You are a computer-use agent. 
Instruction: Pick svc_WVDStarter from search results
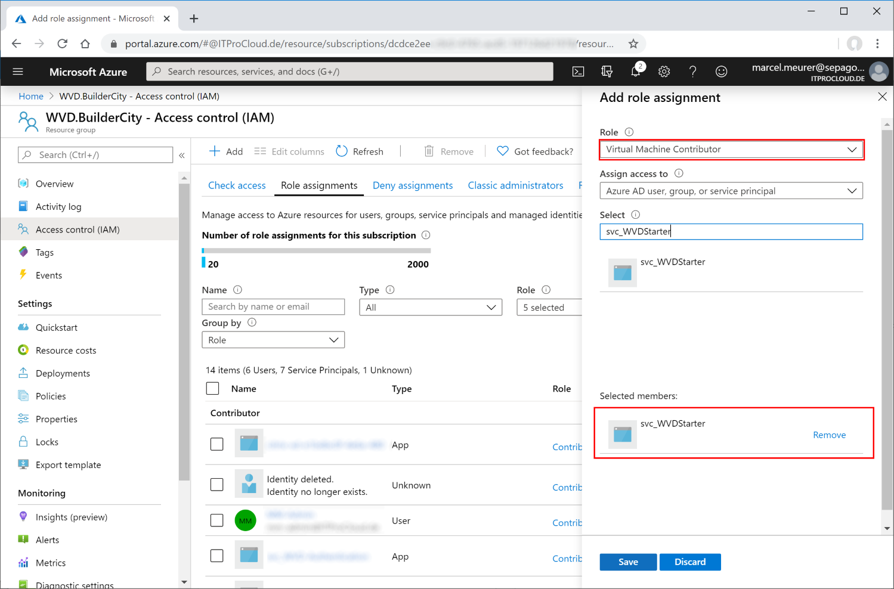coord(731,272)
